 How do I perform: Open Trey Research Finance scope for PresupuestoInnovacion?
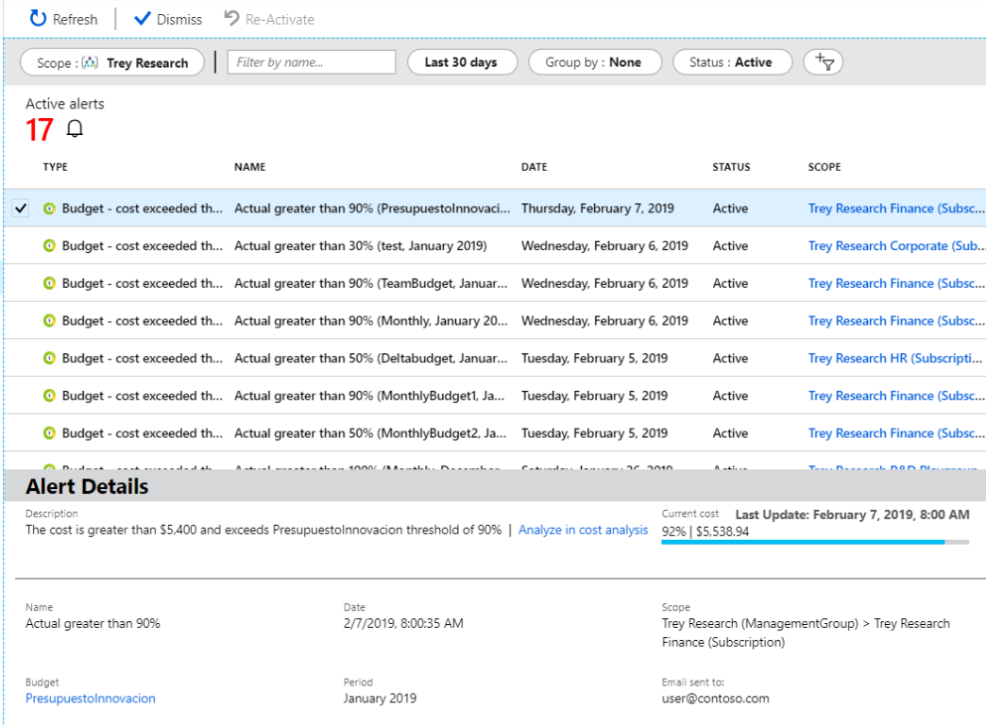tap(896, 208)
